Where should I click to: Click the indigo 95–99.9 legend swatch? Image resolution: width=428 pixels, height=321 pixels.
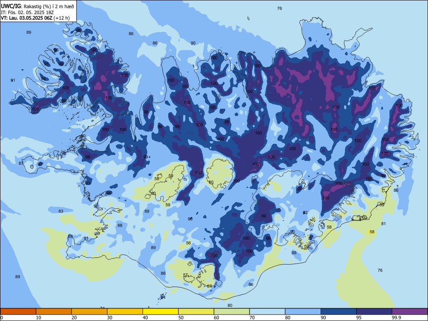374,312
